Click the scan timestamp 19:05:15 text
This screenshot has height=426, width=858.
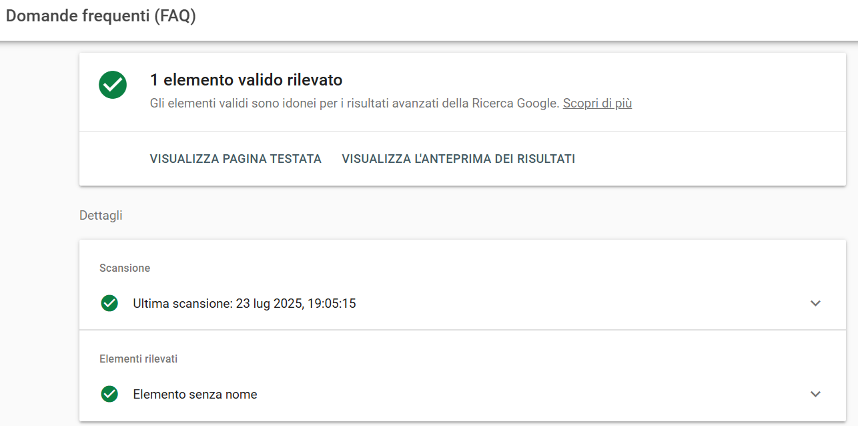[x=332, y=303]
